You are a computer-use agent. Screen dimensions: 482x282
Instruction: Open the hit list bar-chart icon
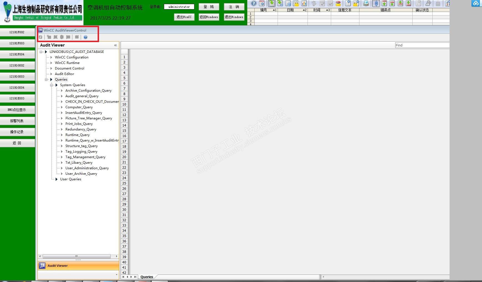(x=304, y=3)
